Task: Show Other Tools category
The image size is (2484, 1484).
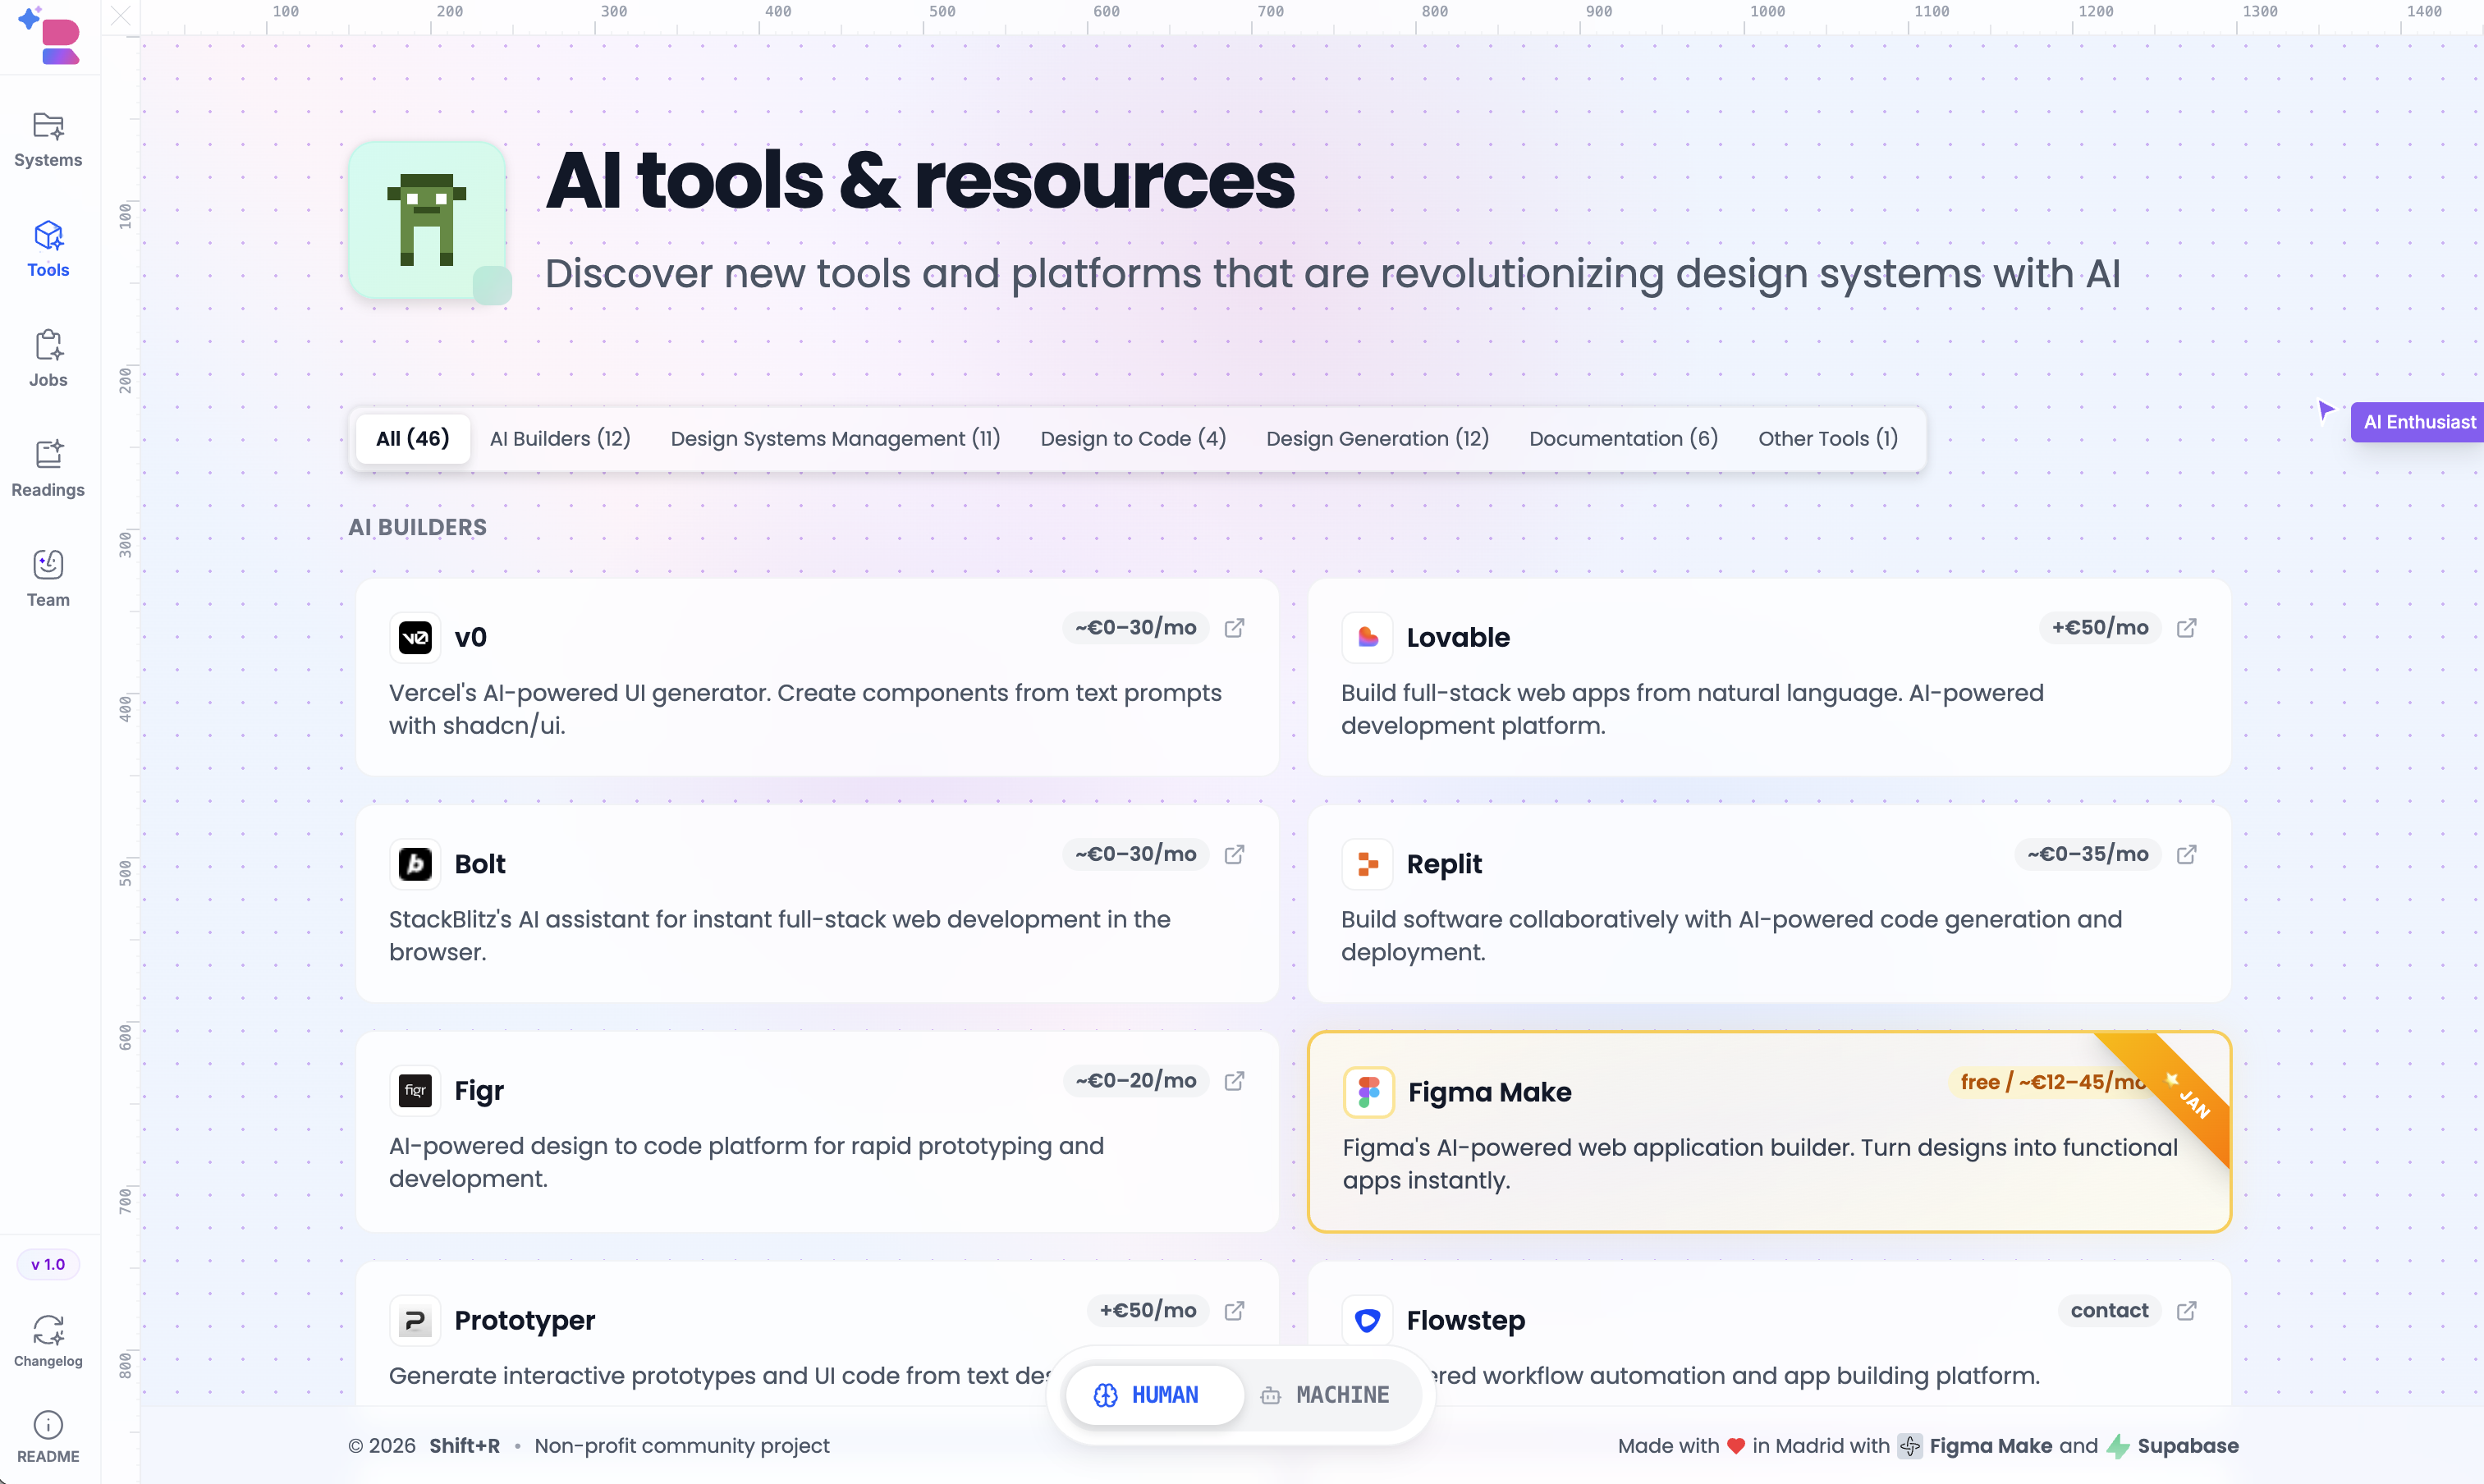Action: tap(1828, 438)
